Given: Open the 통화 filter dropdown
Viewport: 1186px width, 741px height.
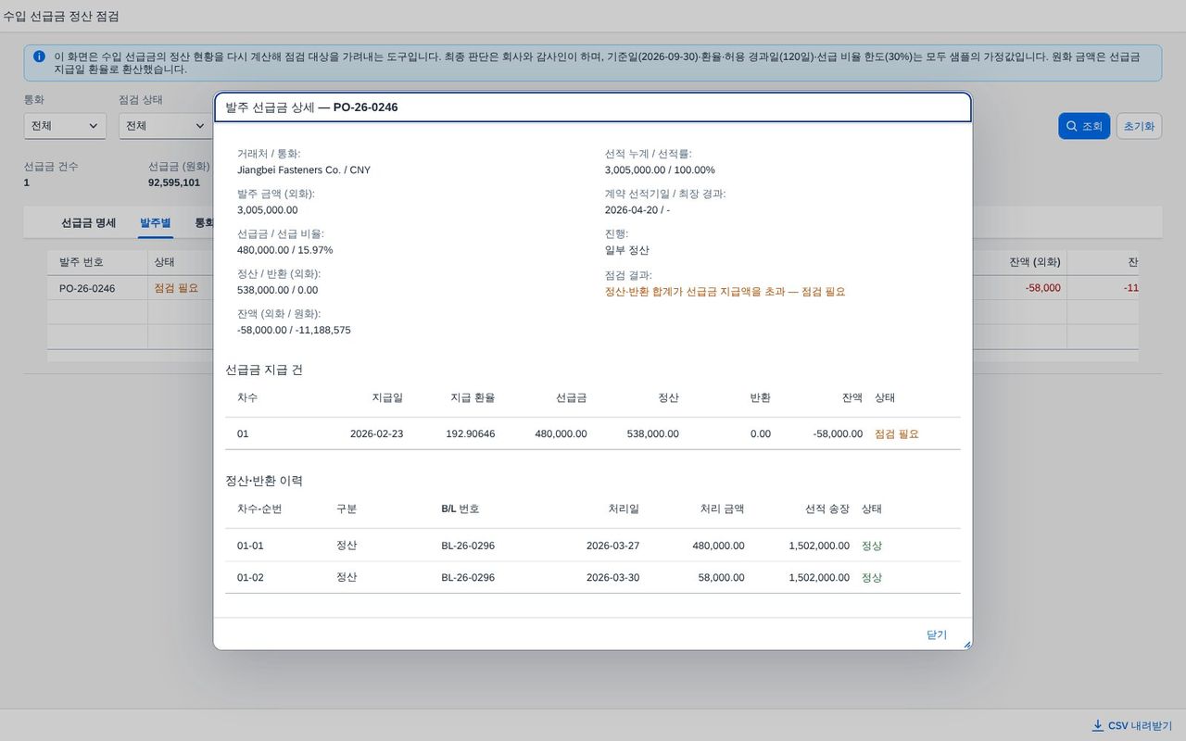Looking at the screenshot, I should 65,126.
